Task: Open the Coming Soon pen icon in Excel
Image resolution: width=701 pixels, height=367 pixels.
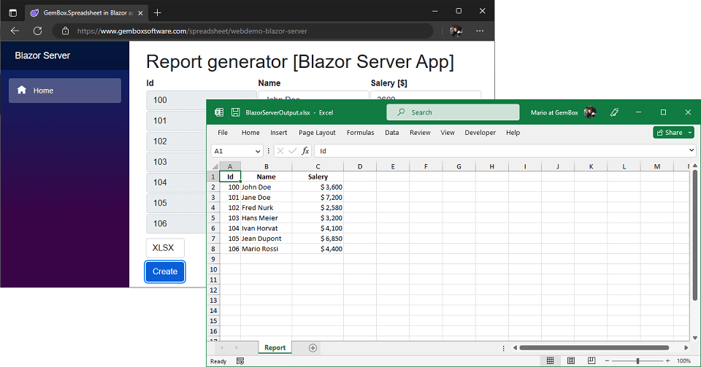Action: pos(615,112)
